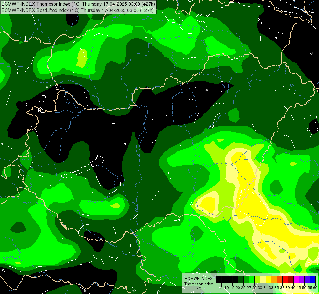Click the legend tick label 20
319x294 pixels.
[238, 288]
